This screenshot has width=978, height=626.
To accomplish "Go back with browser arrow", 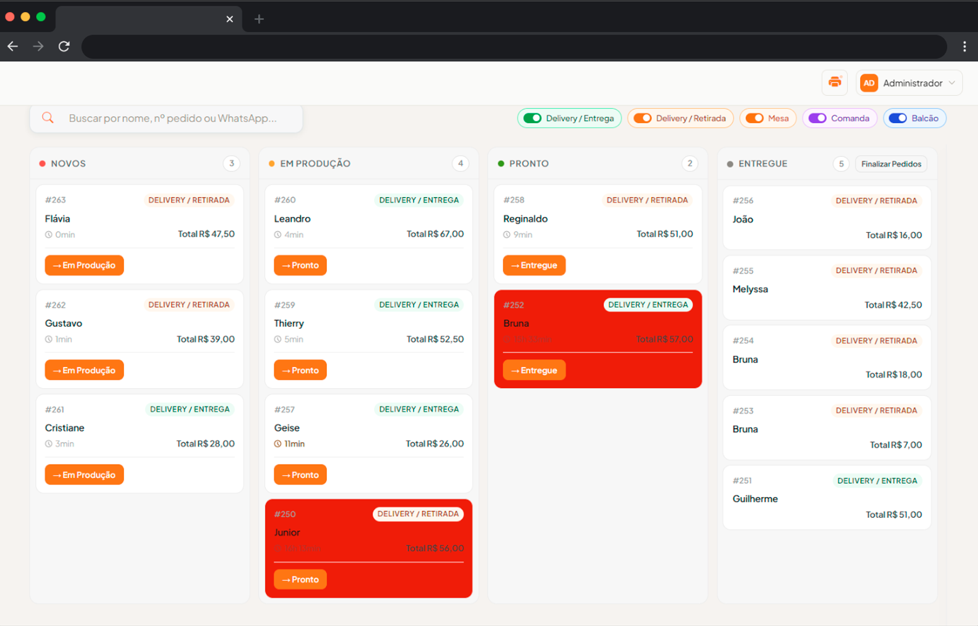I will pyautogui.click(x=13, y=47).
